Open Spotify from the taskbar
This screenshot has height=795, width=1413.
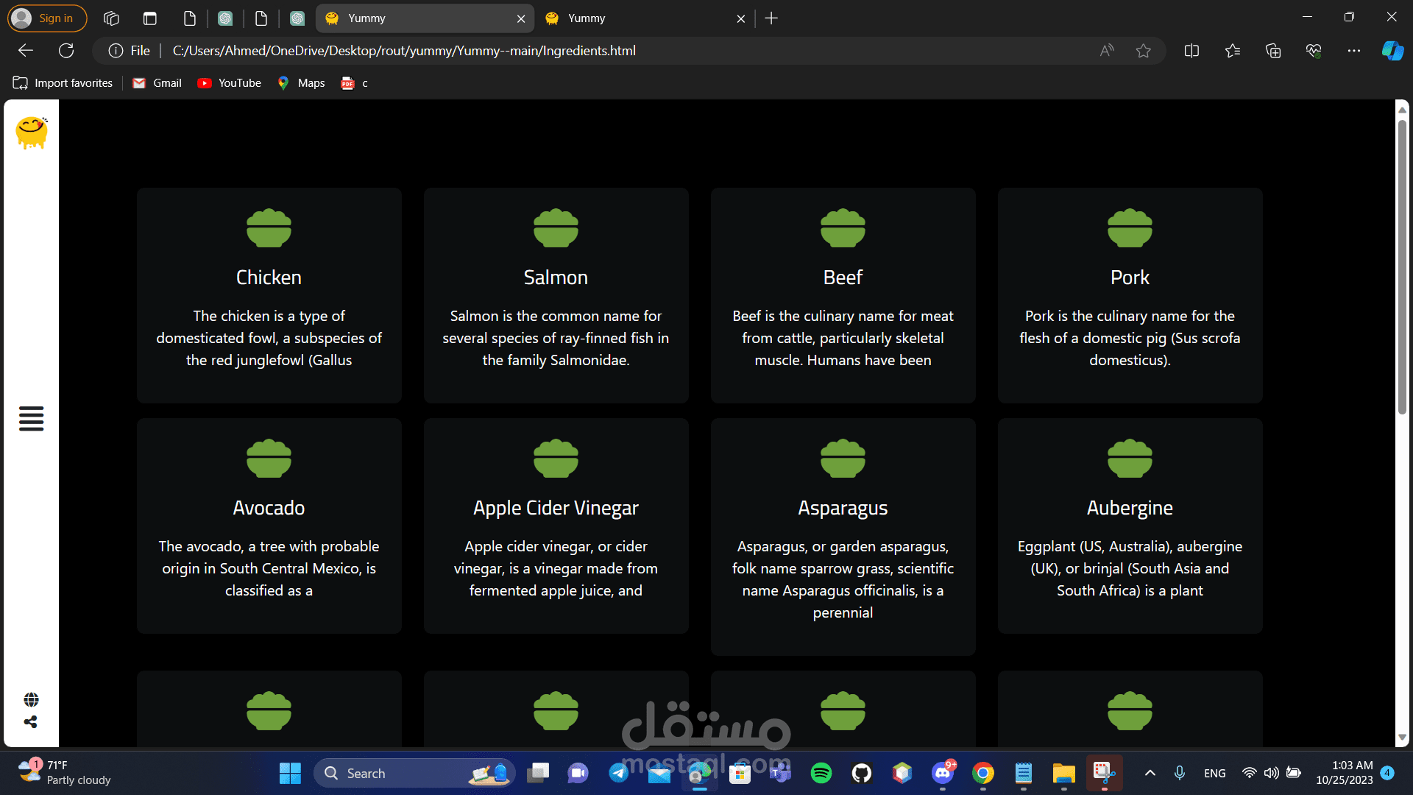821,773
